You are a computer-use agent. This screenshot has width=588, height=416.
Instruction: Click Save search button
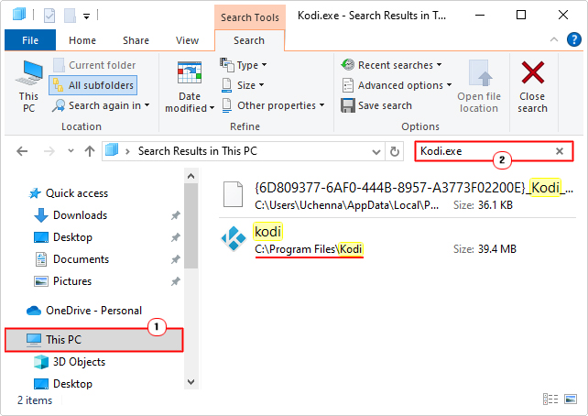(x=376, y=105)
